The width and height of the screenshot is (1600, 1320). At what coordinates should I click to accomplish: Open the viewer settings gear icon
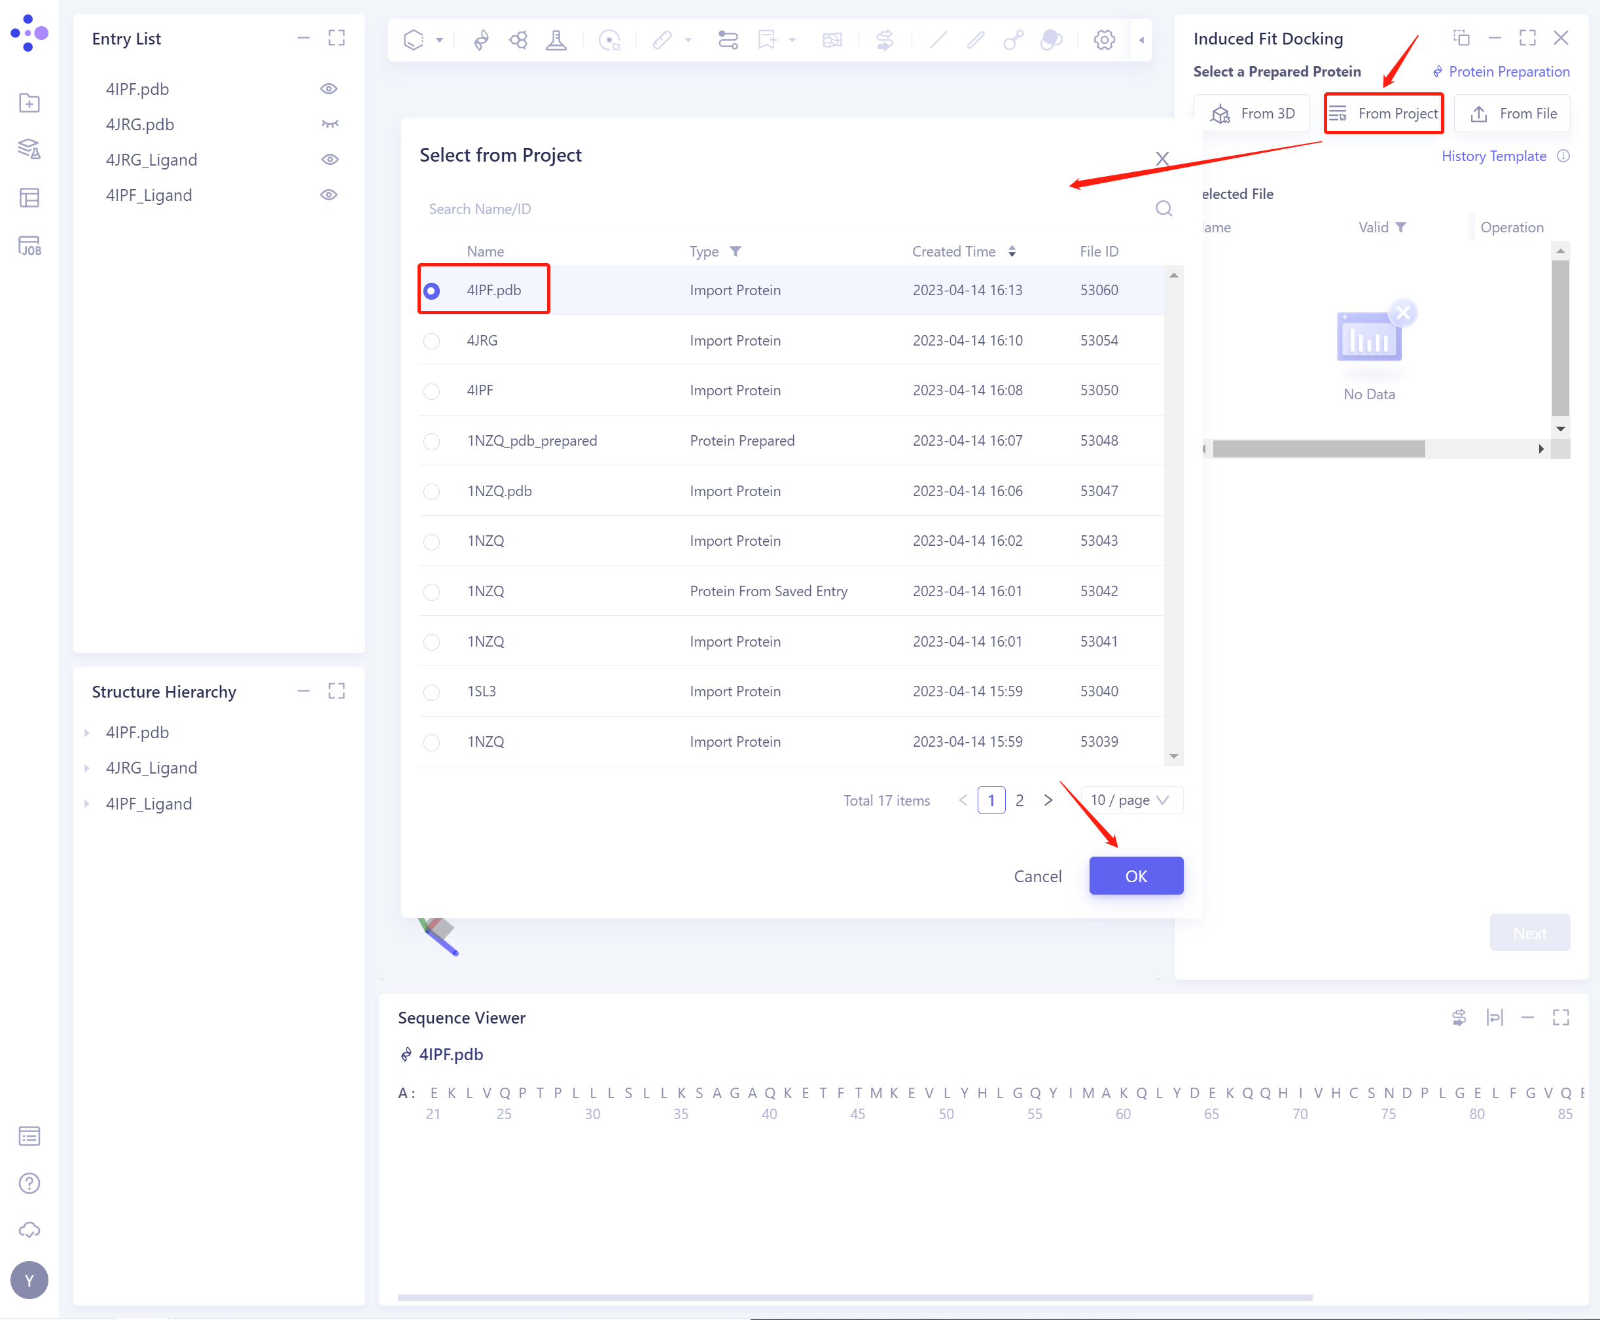pyautogui.click(x=1104, y=39)
